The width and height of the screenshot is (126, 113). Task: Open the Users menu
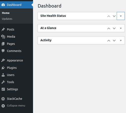pyautogui.click(x=11, y=75)
